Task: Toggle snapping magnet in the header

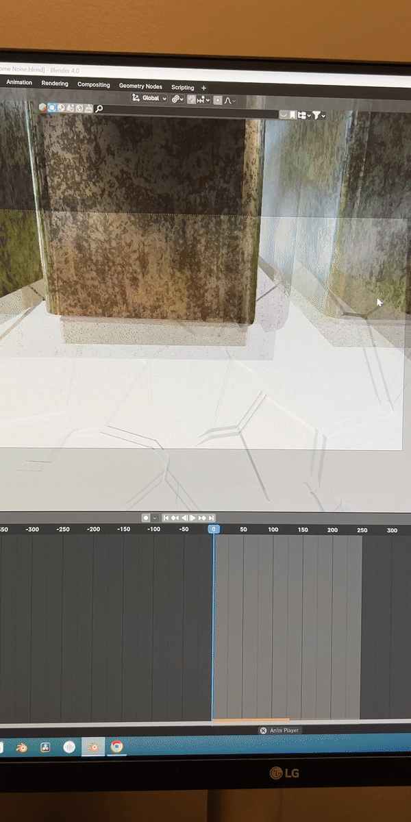Action: pos(192,99)
